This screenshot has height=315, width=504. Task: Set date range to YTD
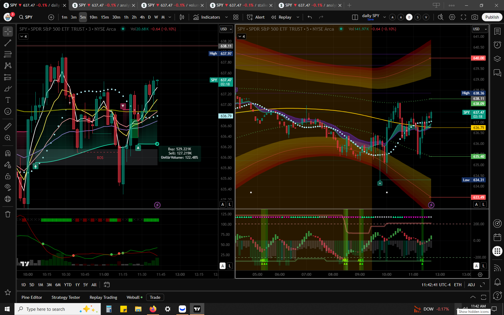click(x=68, y=285)
